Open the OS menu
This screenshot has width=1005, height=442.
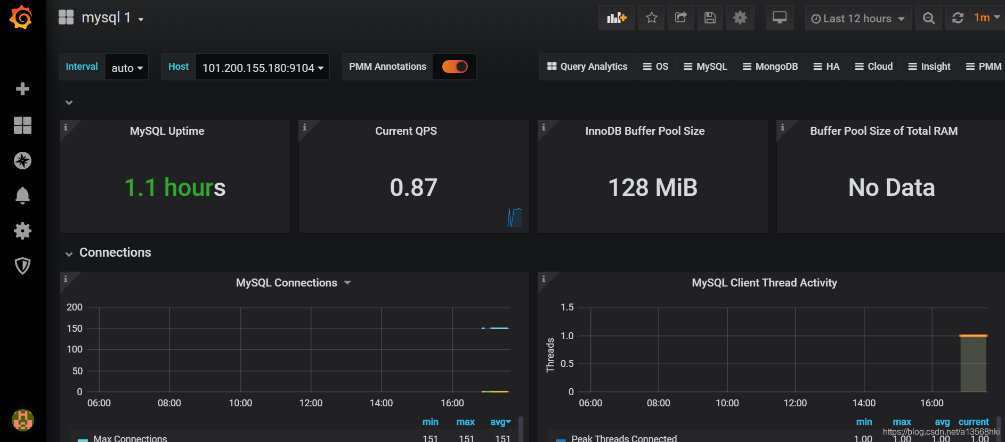[x=655, y=67]
